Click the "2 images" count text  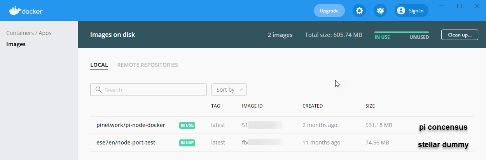coord(280,35)
